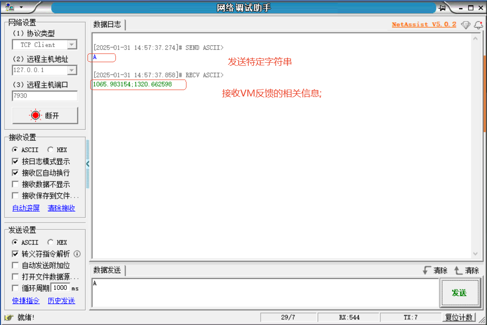The height and width of the screenshot is (325, 487).
Task: Click the 自动滚屏 link
Action: coord(26,208)
